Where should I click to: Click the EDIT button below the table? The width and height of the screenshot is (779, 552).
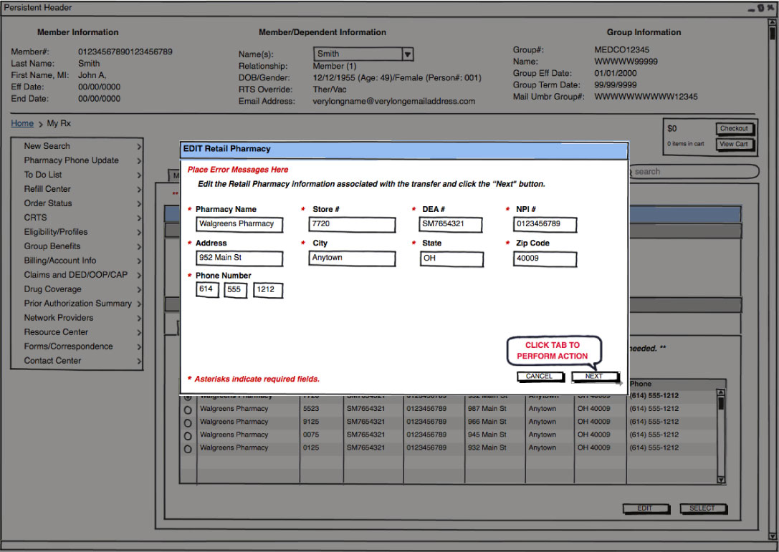coord(646,509)
